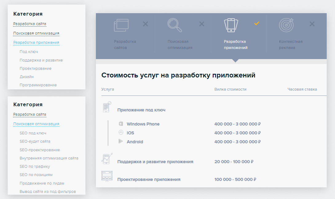Select Вывод сайта из под фильтров subcategory
Viewport: 335px width, 199px height.
(x=48, y=192)
